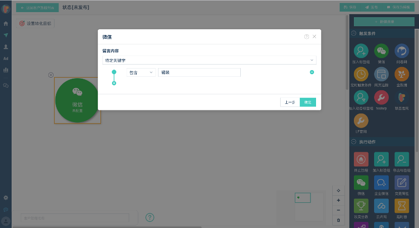The height and width of the screenshot is (228, 419).
Task: Remove the keyword condition row with minus icon
Action: 312,72
